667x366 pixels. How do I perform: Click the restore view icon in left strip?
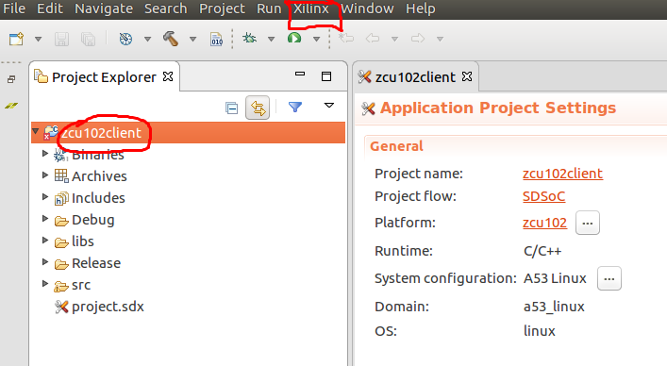tap(11, 79)
